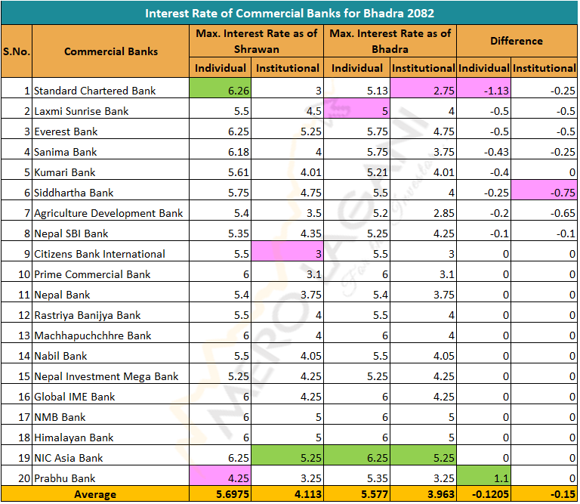The height and width of the screenshot is (504, 580).
Task: Select the 5.6975 average cell
Action: point(220,494)
